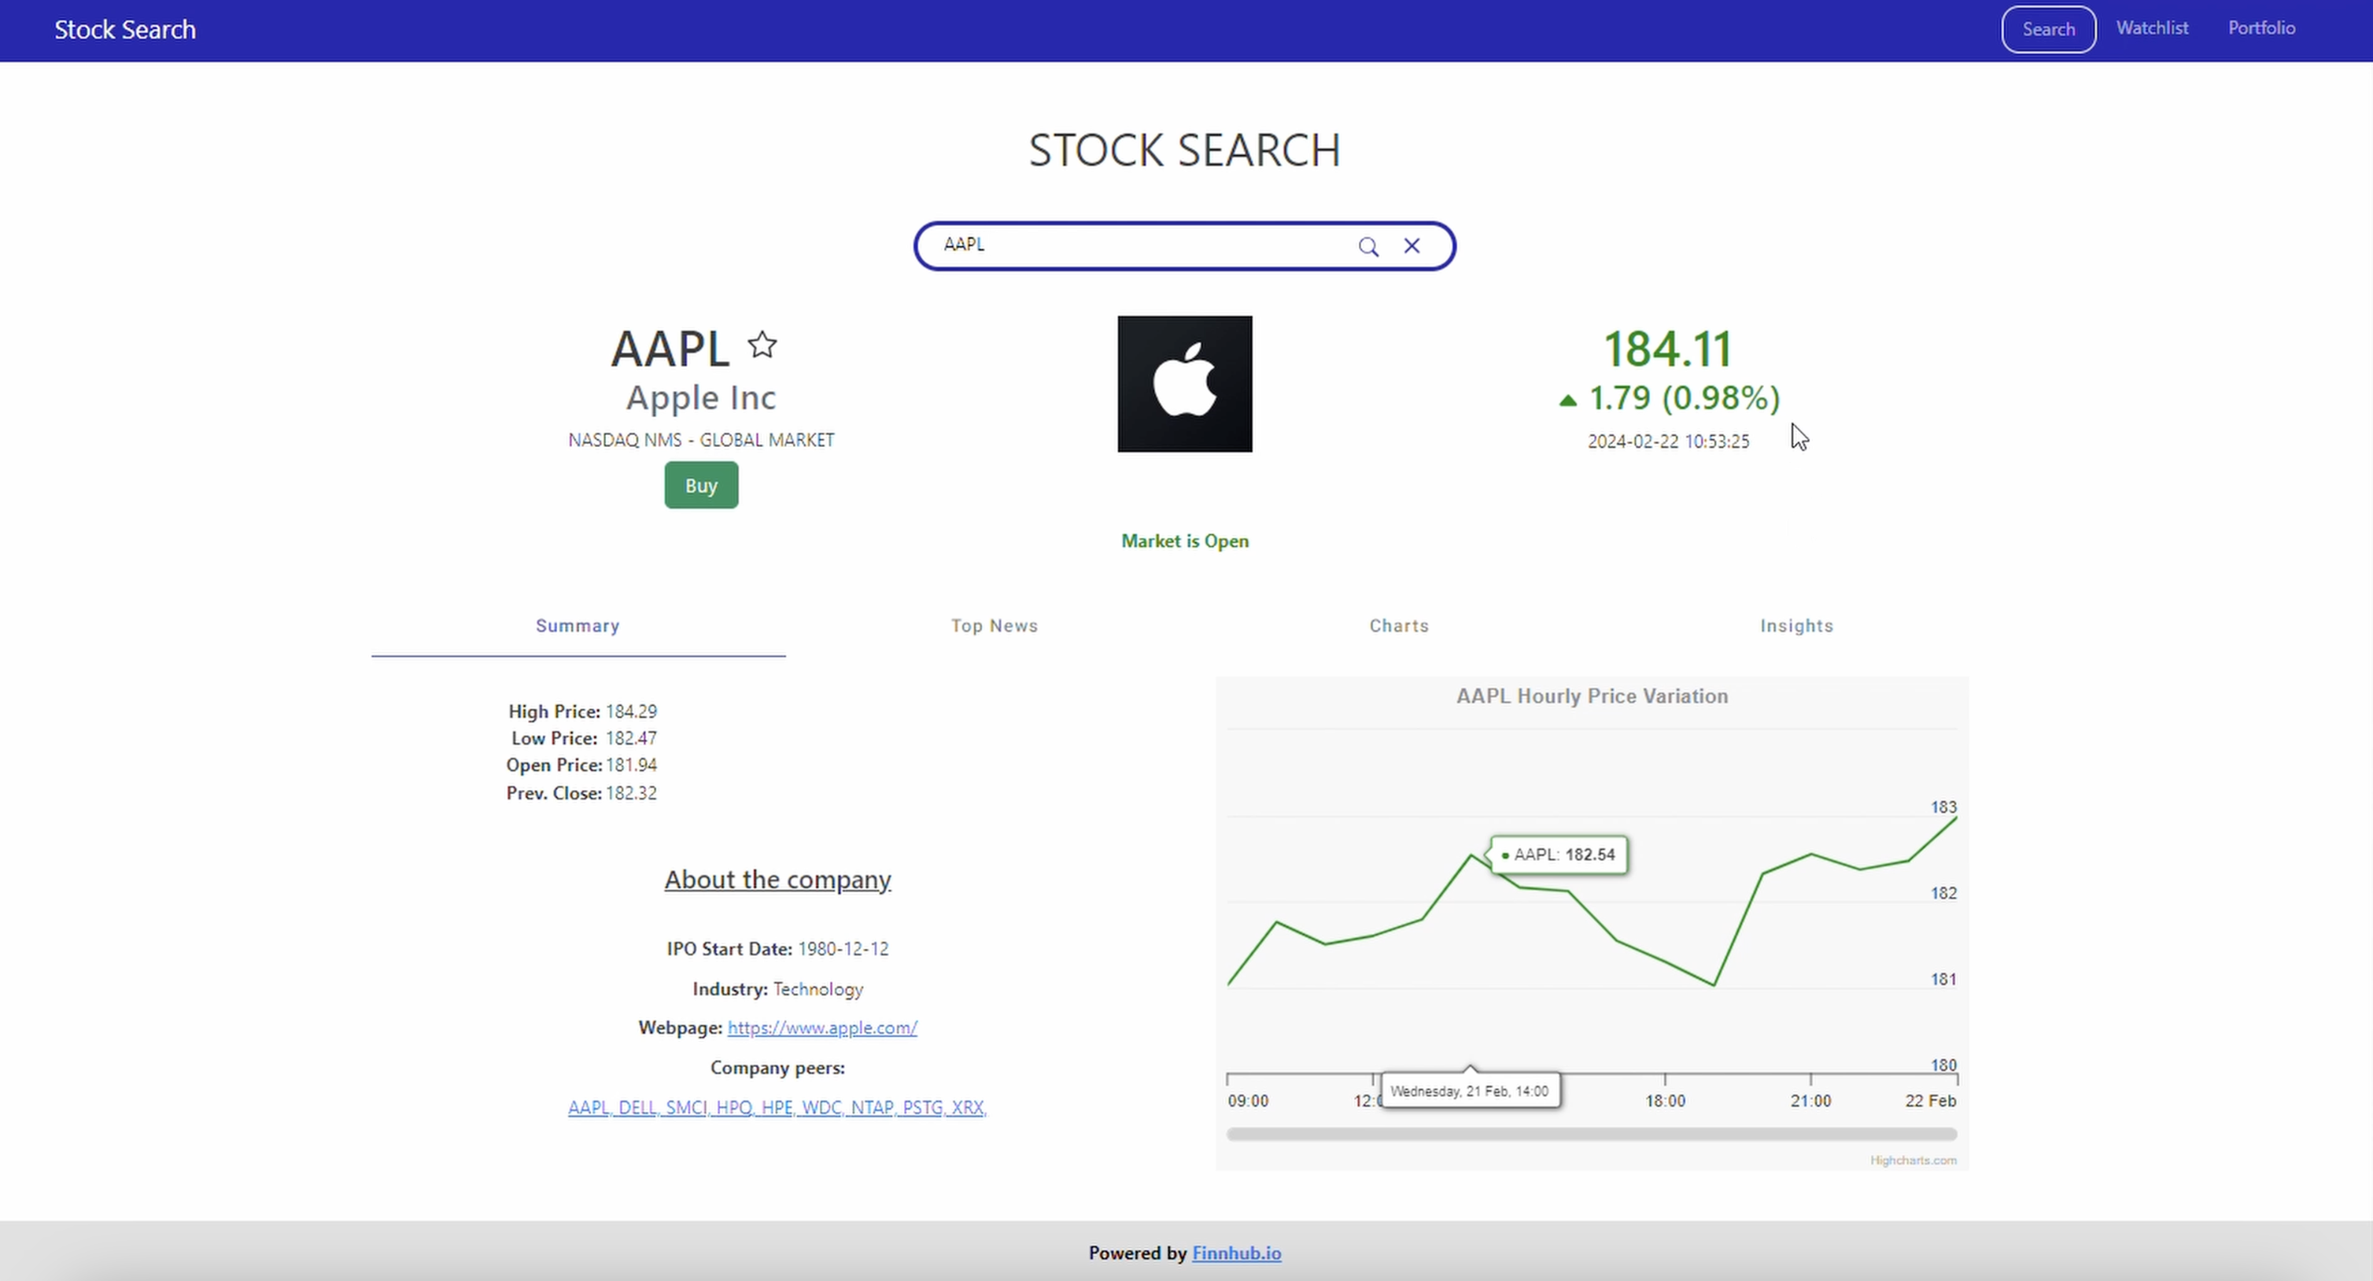This screenshot has width=2373, height=1281.
Task: Switch to the Charts tab
Action: 1398,626
